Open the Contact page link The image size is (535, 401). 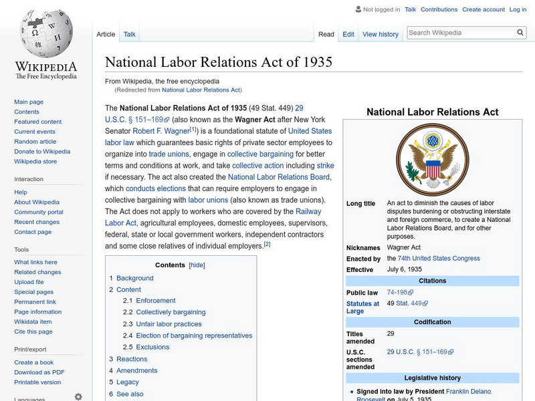tap(33, 232)
